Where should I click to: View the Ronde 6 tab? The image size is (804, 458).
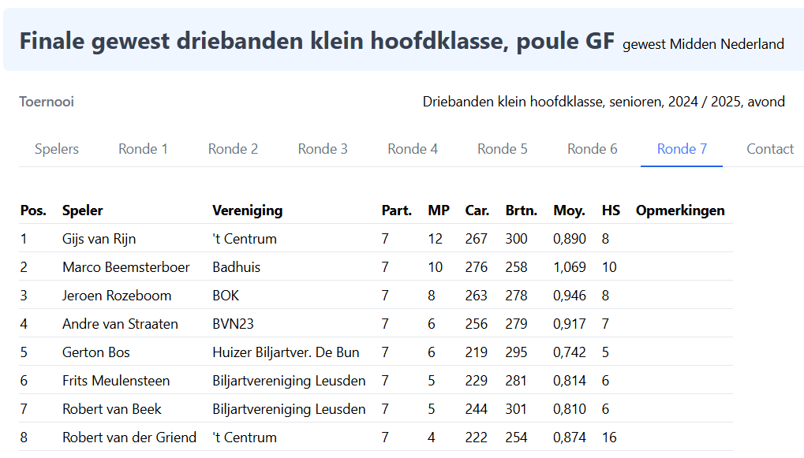coord(593,149)
